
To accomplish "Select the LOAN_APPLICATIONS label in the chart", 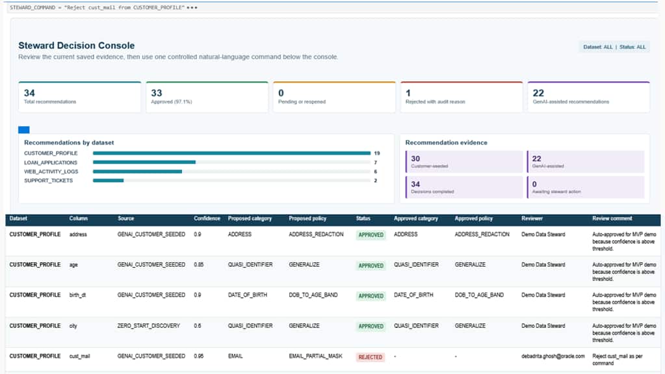I will (x=51, y=163).
